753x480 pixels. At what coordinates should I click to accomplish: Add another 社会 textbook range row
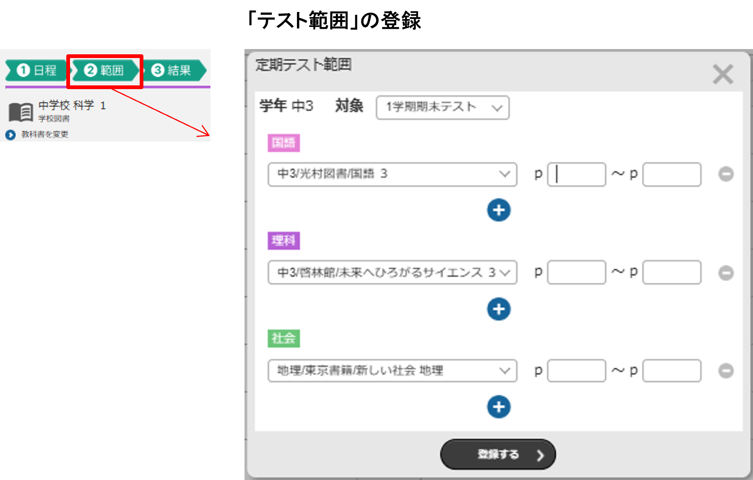tap(499, 407)
